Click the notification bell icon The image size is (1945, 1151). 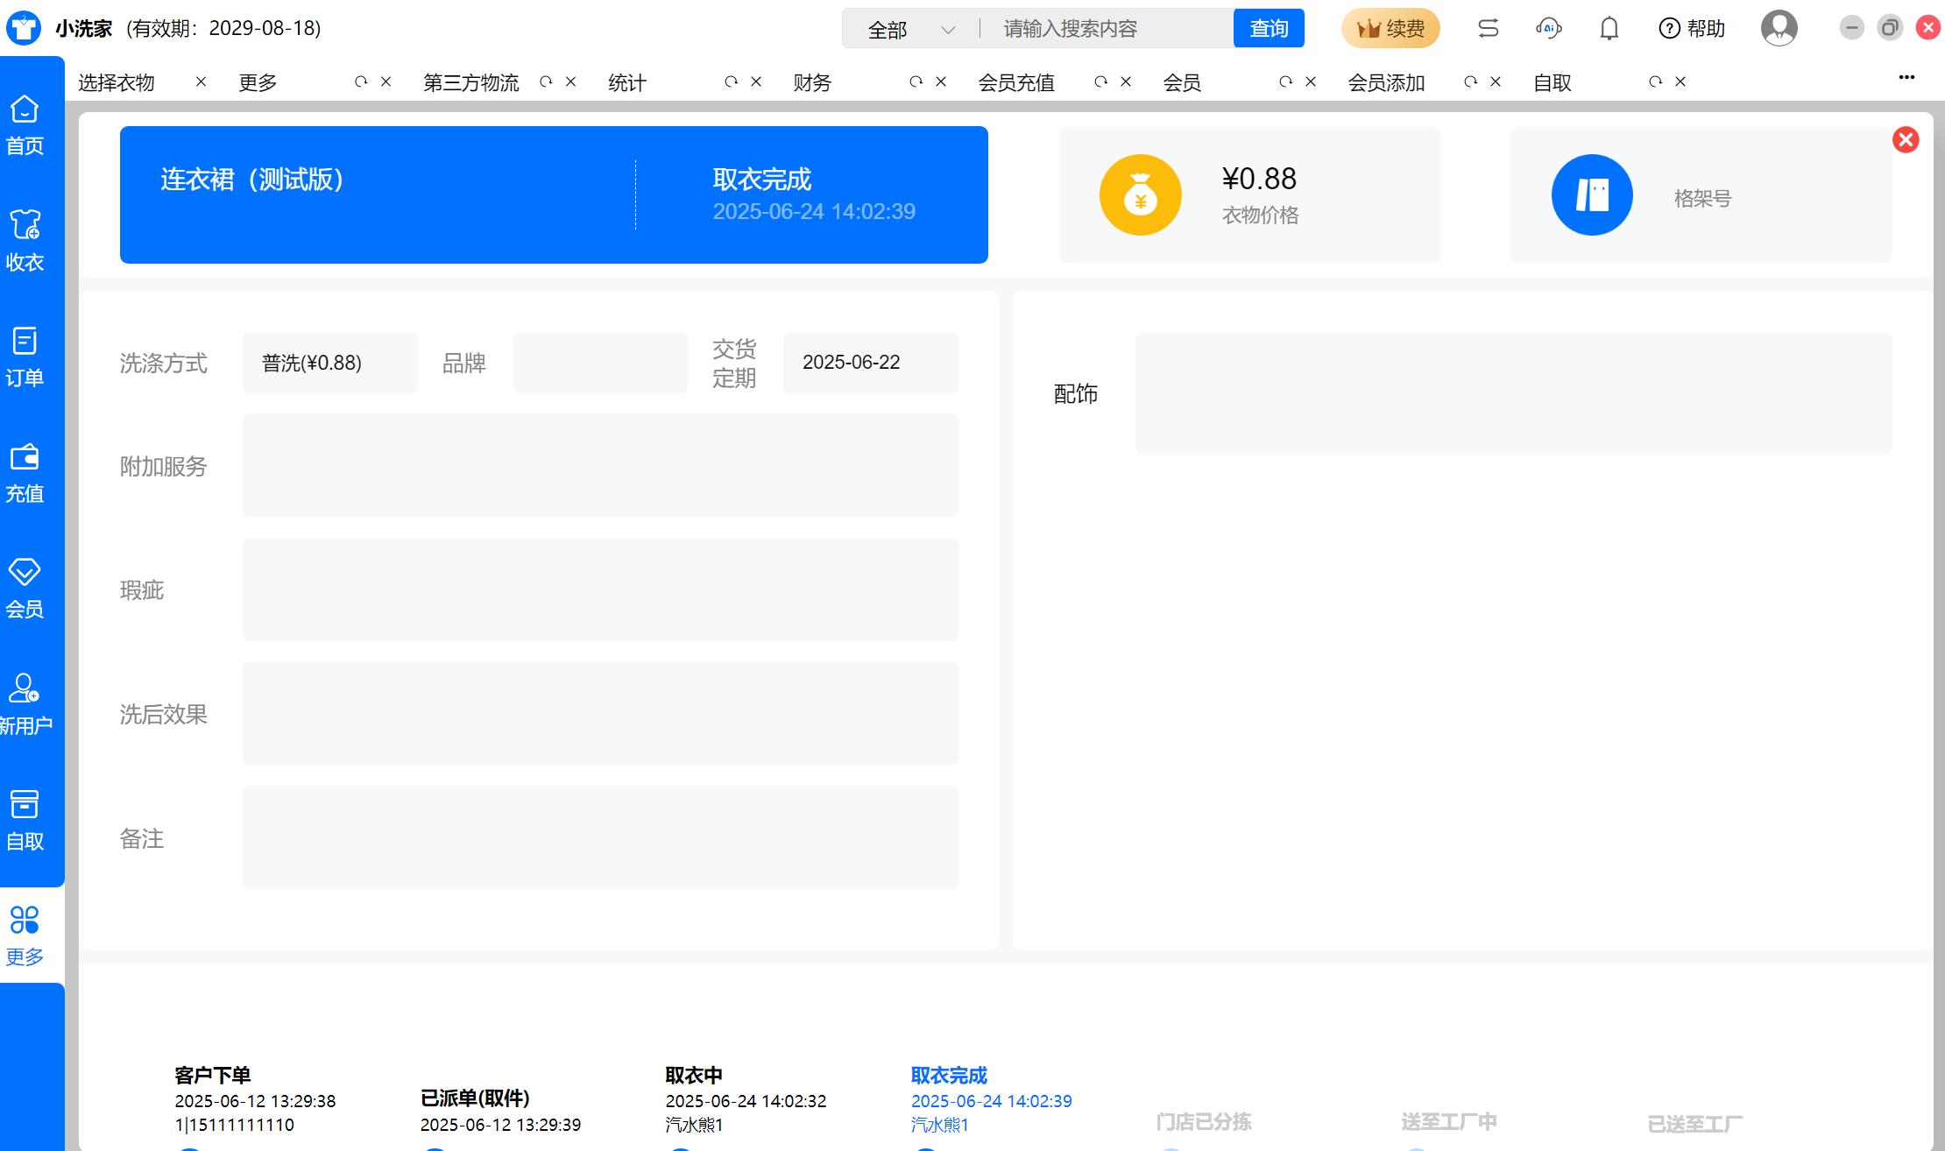(x=1609, y=29)
